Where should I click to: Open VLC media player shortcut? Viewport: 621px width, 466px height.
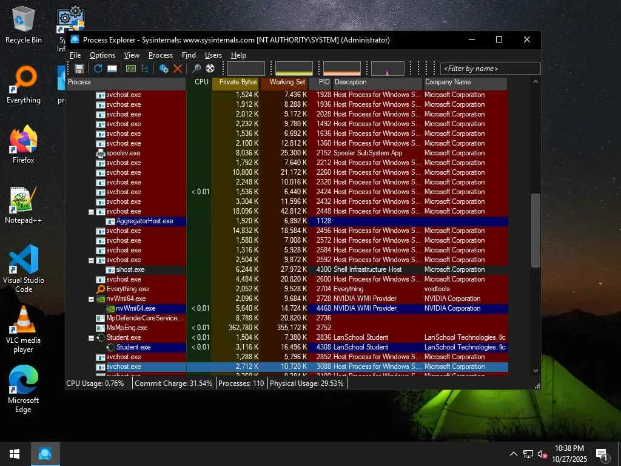click(24, 329)
